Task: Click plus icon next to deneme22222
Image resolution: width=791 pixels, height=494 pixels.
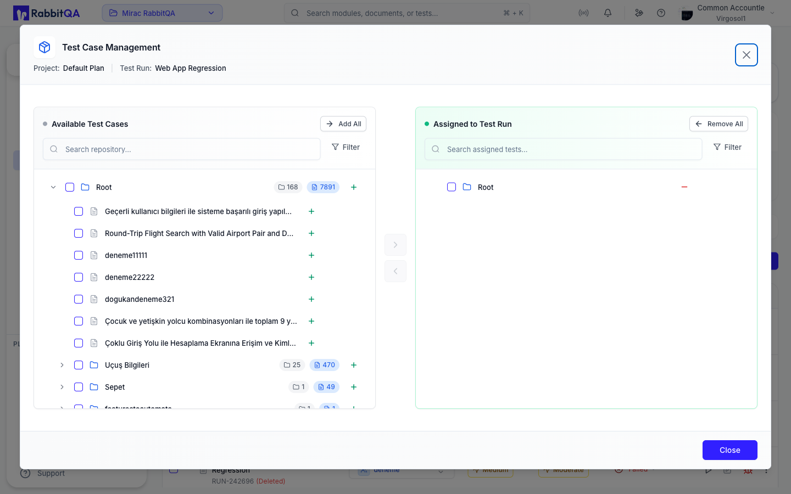Action: click(311, 277)
